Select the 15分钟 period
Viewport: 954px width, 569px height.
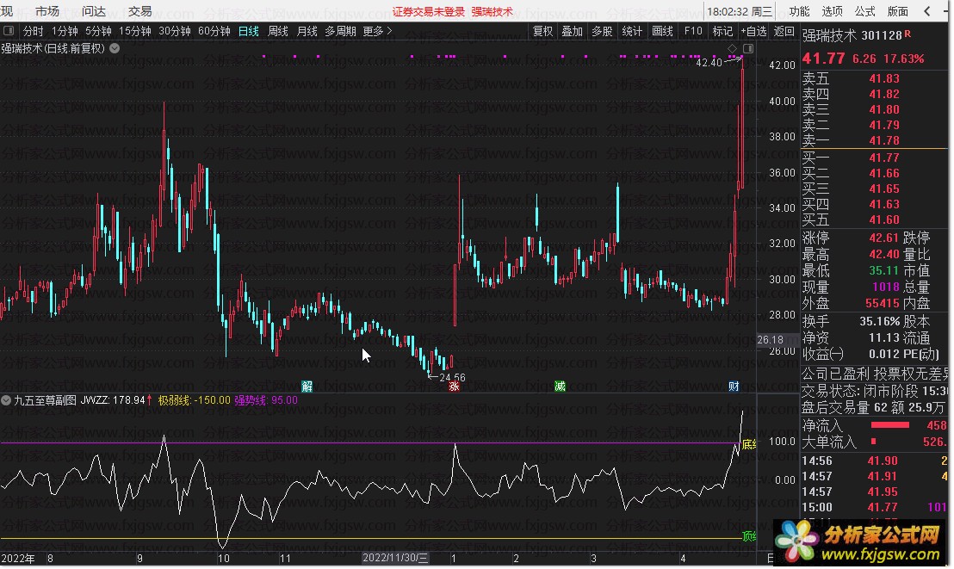pyautogui.click(x=135, y=31)
